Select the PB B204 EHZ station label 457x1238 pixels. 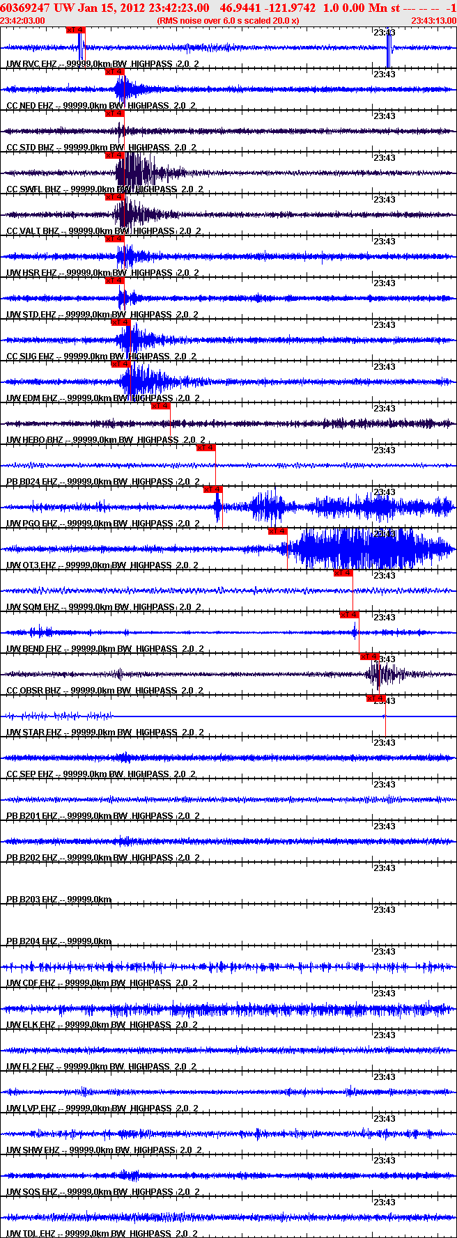click(x=59, y=941)
